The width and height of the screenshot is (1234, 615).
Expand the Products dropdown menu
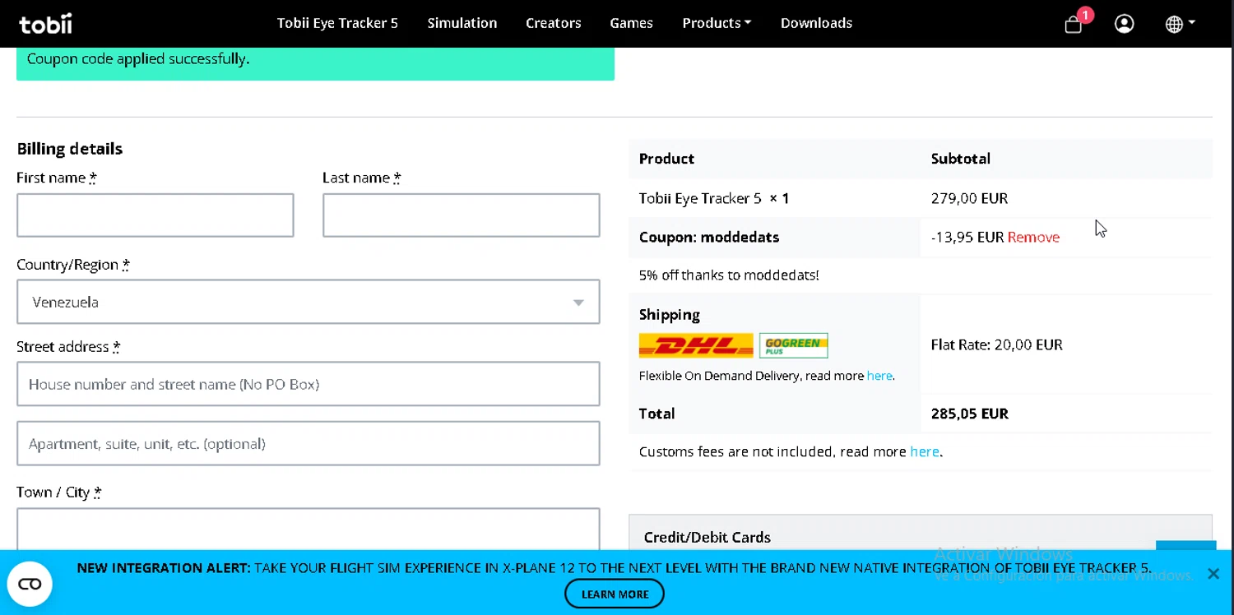pos(717,23)
